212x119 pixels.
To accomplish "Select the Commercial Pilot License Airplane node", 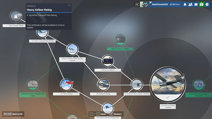I will pyautogui.click(x=137, y=85).
